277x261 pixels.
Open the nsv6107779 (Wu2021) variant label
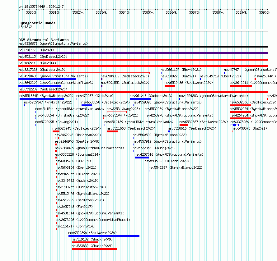(36, 50)
